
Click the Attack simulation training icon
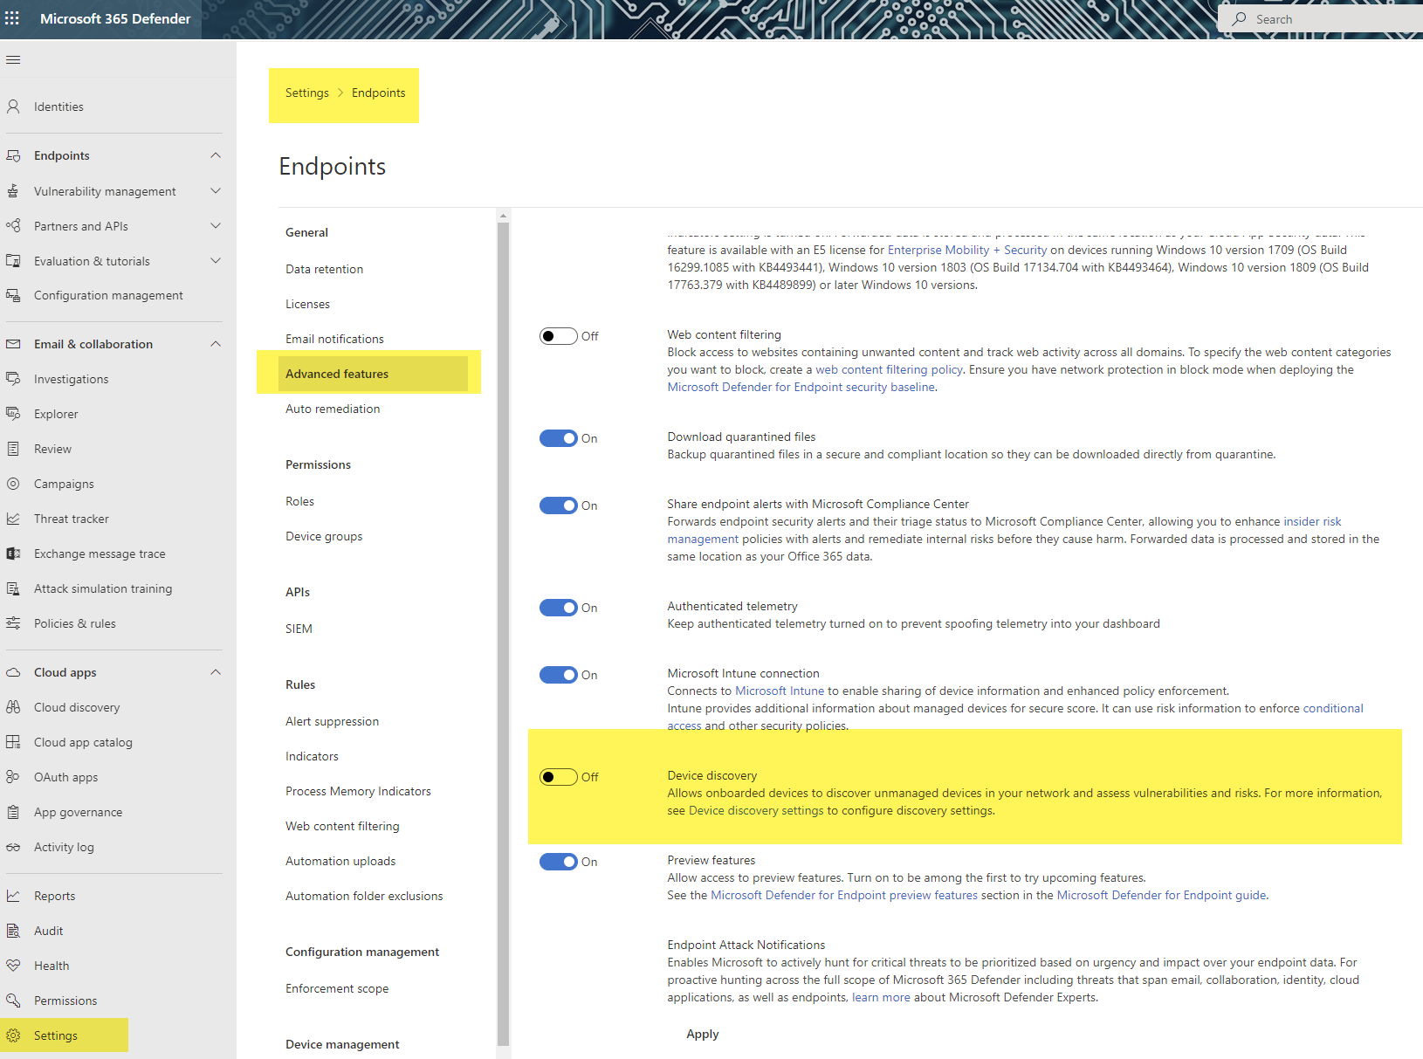[13, 588]
